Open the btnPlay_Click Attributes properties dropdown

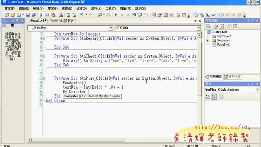tap(258, 90)
